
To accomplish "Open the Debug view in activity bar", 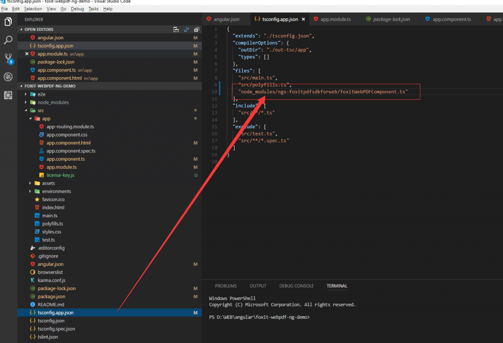I will point(8,77).
